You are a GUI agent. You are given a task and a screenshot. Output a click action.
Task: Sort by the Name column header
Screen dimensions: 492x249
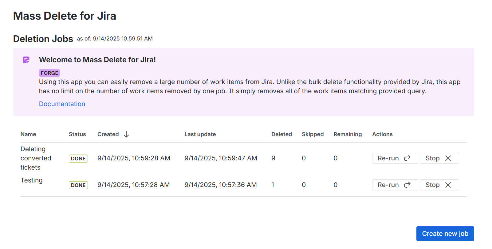tap(28, 134)
